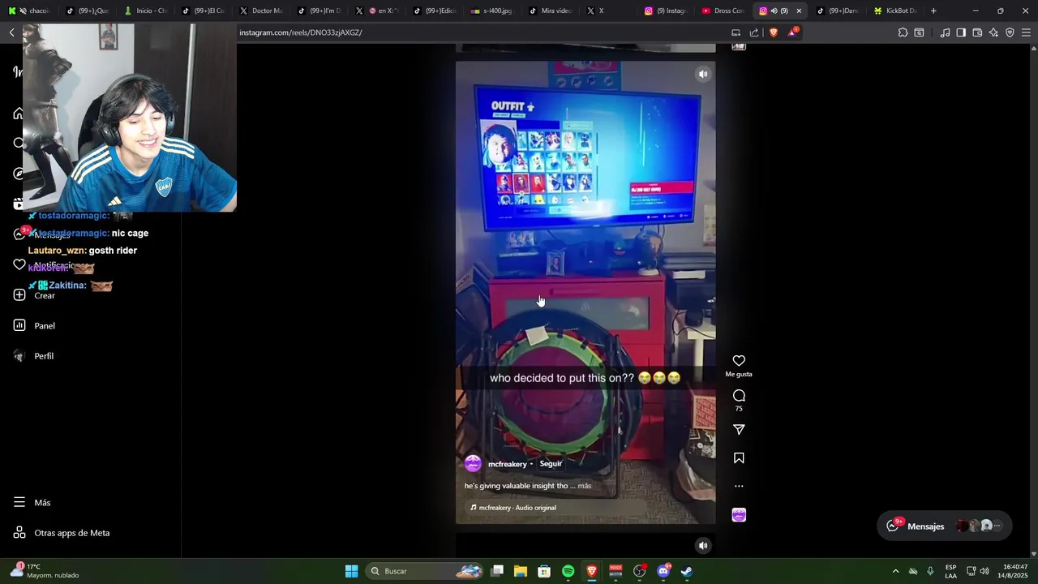The width and height of the screenshot is (1038, 584).
Task: Toggle the browser sidebar panel icon
Action: 961,32
